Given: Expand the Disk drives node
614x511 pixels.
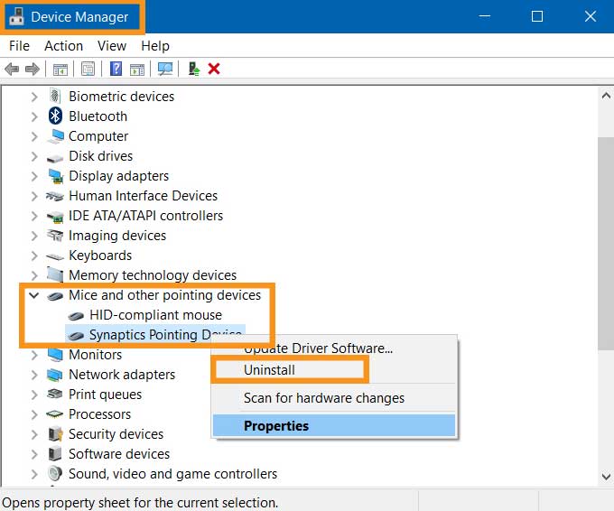Looking at the screenshot, I should click(34, 156).
